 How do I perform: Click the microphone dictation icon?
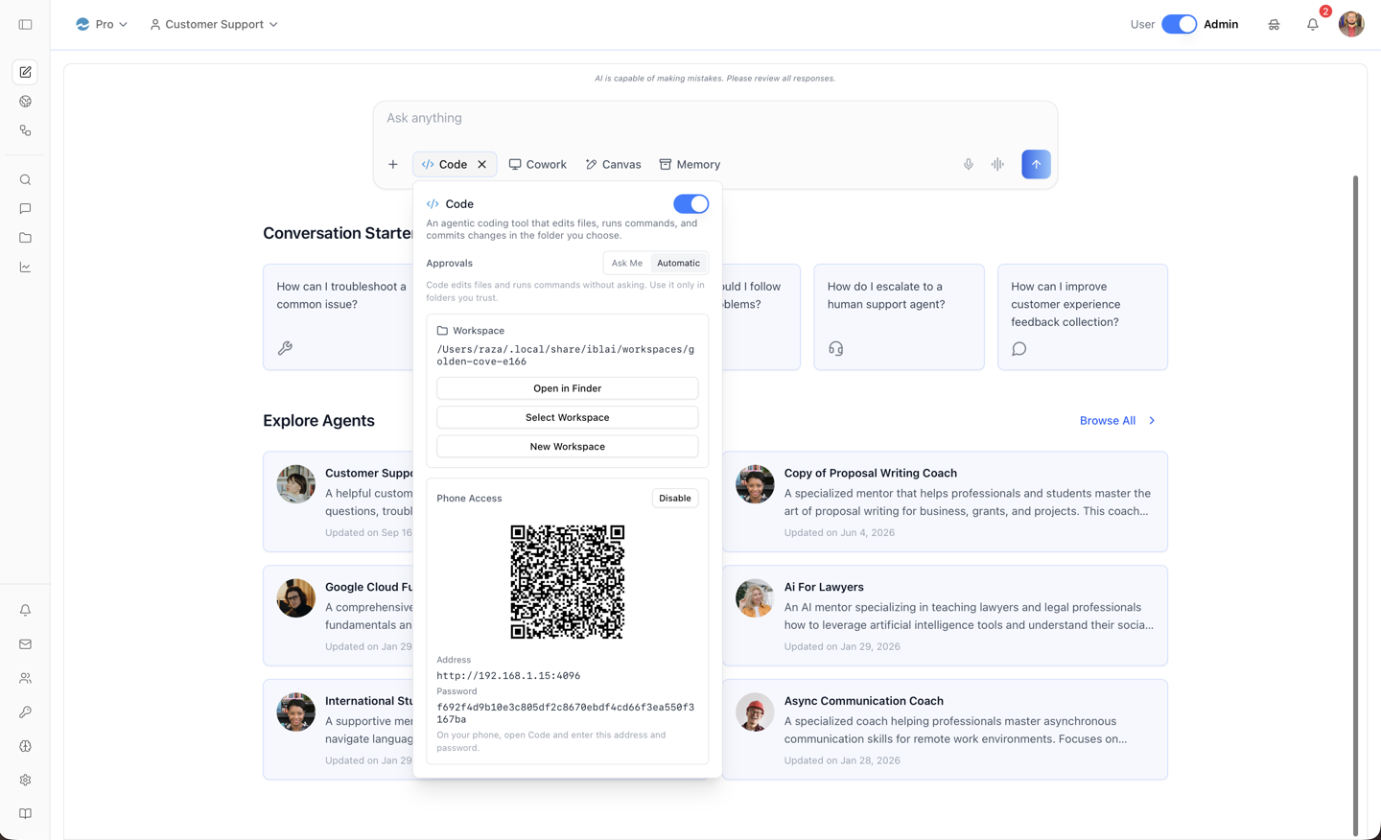(x=969, y=164)
